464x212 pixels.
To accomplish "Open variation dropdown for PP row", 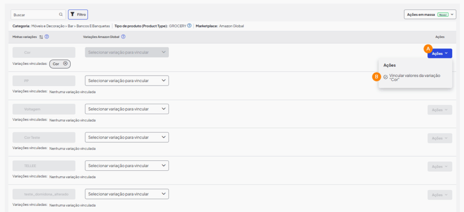I will coord(127,81).
